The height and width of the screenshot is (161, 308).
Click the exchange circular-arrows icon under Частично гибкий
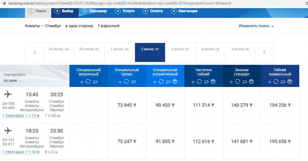click(199, 82)
